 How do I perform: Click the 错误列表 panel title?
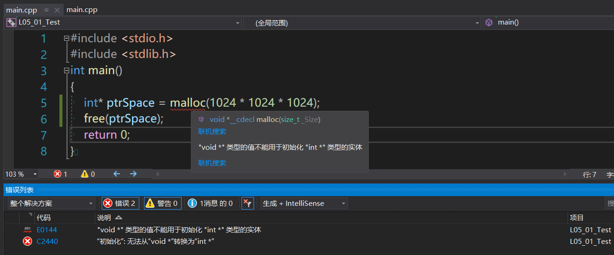(x=20, y=190)
